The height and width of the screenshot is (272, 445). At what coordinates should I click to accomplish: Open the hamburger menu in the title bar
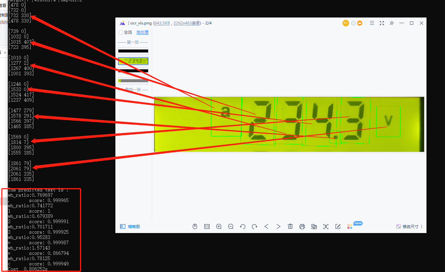(372, 23)
